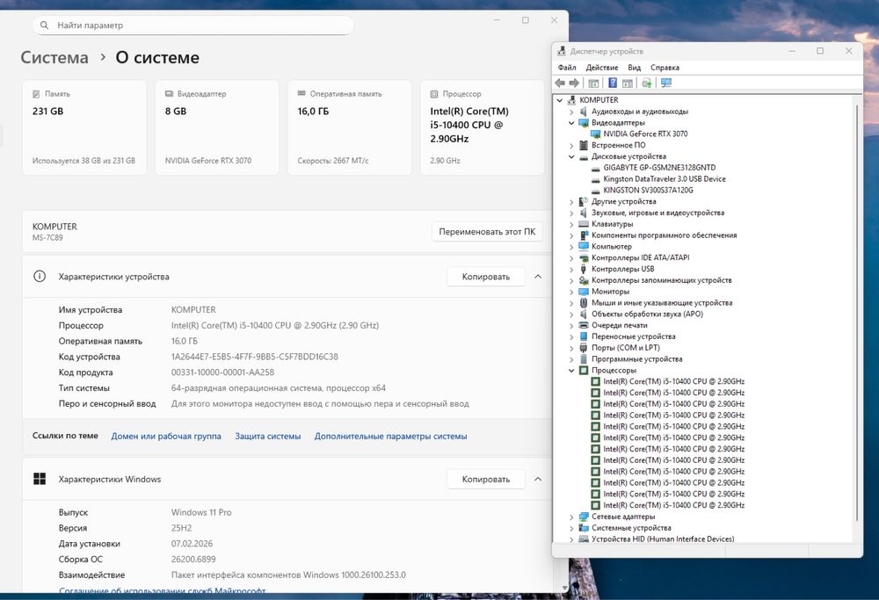Select Kingston DataTraveler 3.0 USB Device
This screenshot has width=879, height=600.
pyautogui.click(x=665, y=178)
